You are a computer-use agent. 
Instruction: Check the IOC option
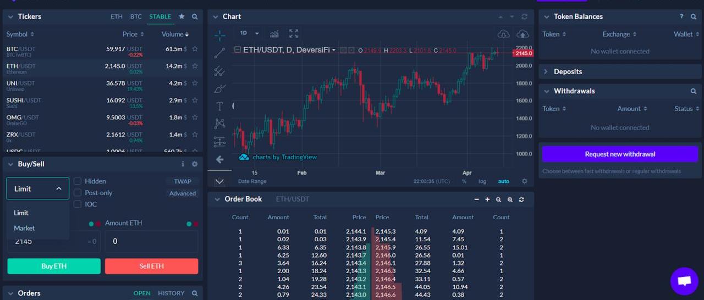(x=78, y=204)
